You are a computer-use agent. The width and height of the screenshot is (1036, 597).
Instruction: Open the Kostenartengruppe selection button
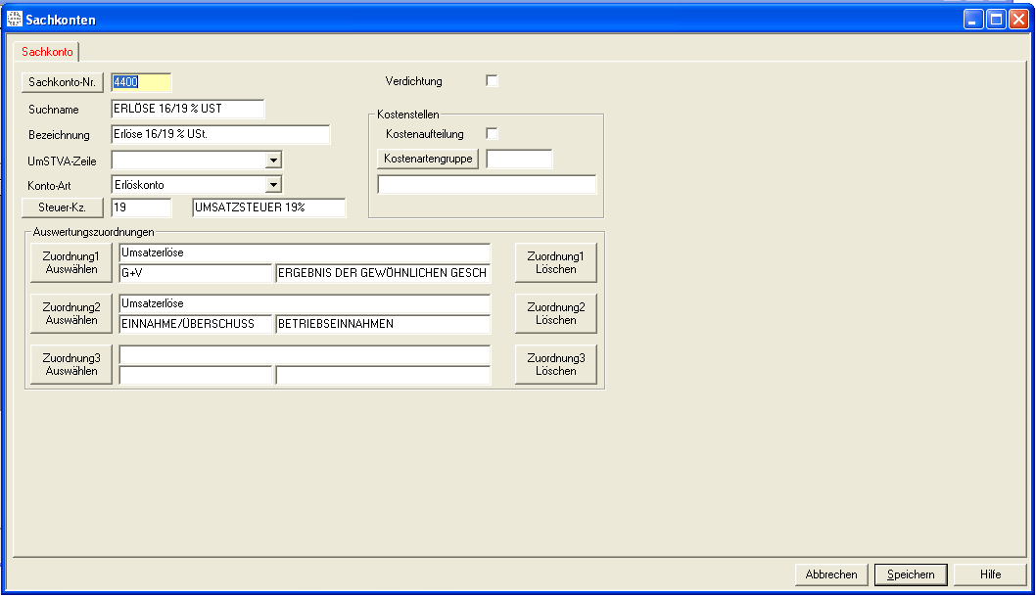click(428, 159)
